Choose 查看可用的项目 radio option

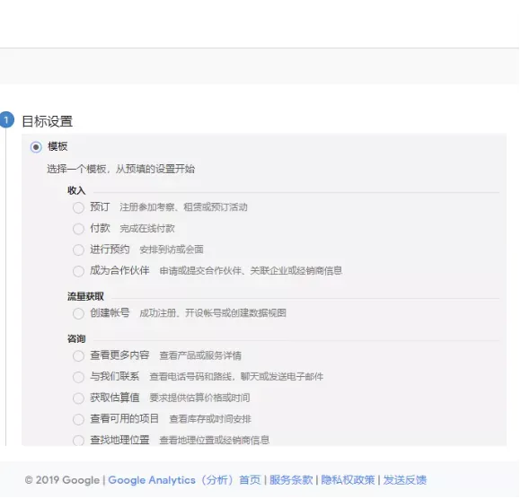[78, 420]
